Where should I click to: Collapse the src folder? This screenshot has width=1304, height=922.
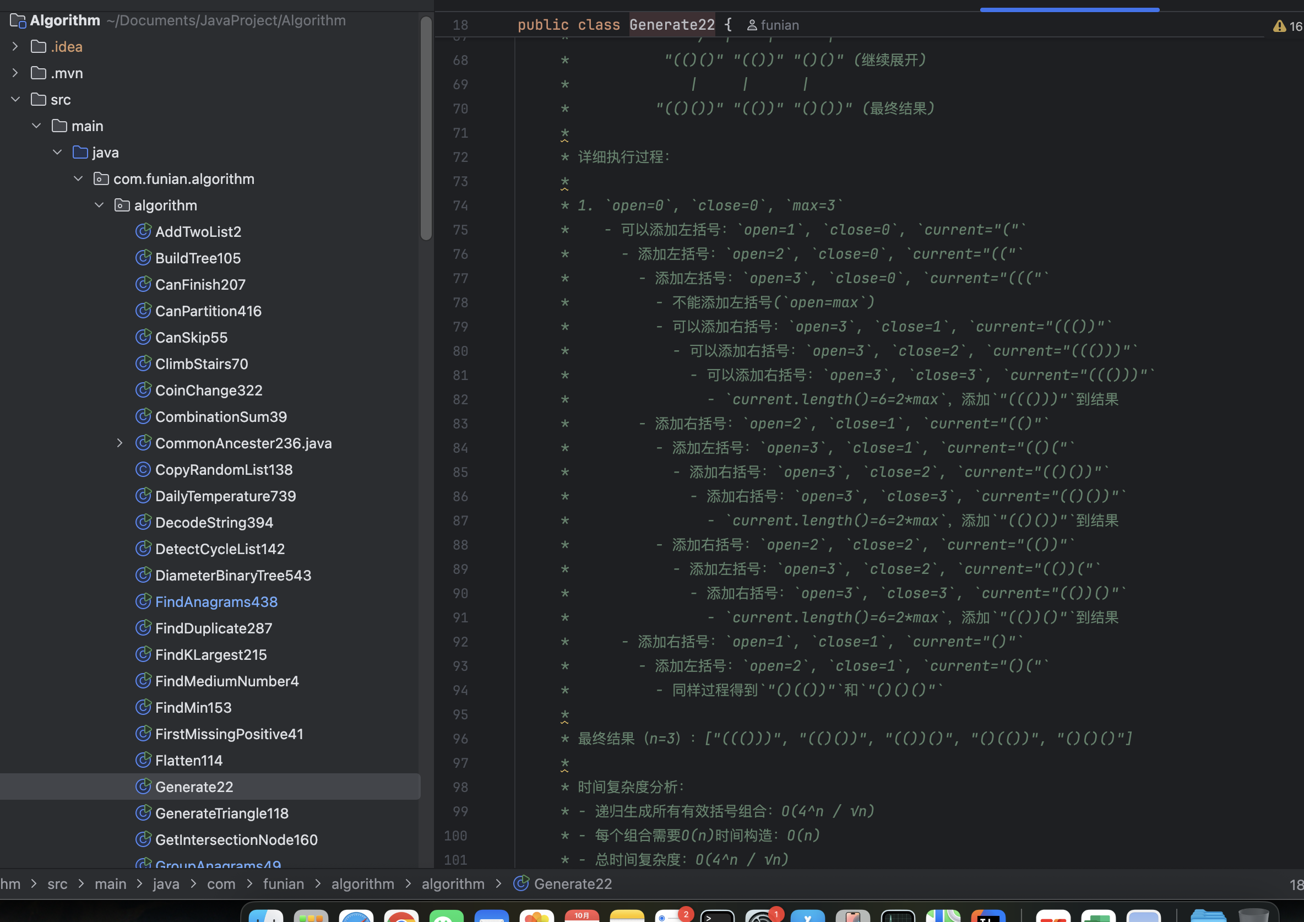[15, 99]
